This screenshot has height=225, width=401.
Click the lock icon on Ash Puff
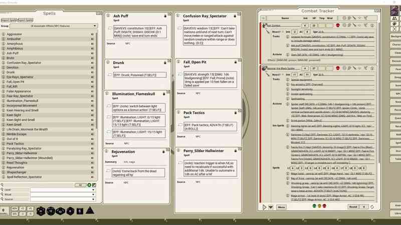tap(165, 15)
